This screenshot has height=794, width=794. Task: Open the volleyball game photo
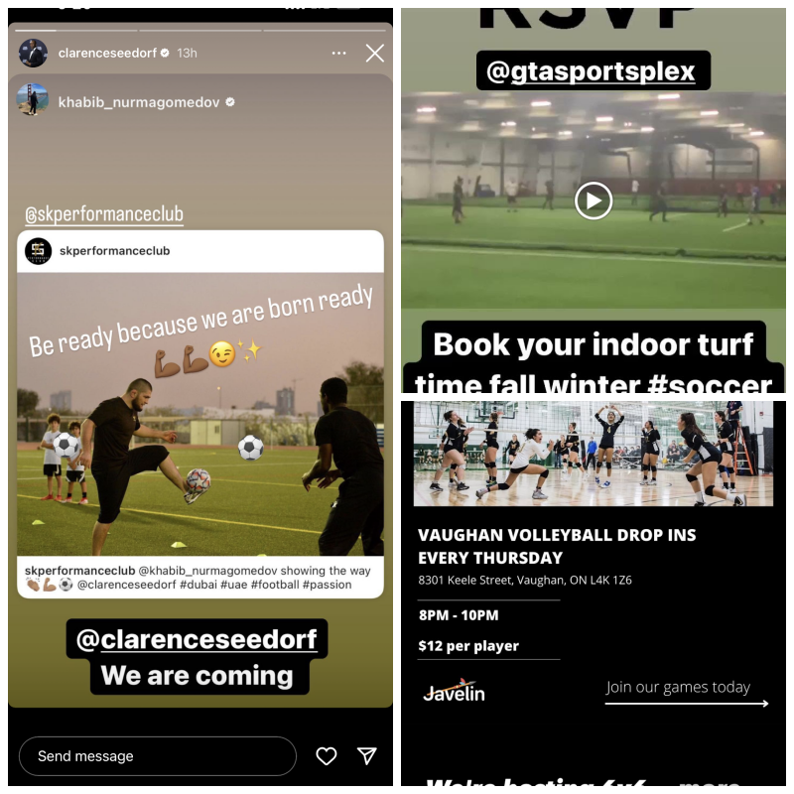pyautogui.click(x=594, y=454)
